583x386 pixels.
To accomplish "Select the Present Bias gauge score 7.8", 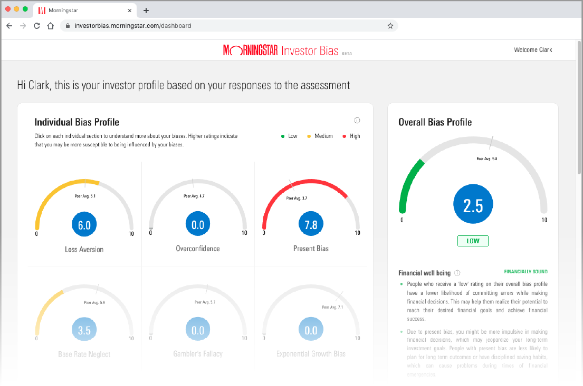I will point(311,225).
